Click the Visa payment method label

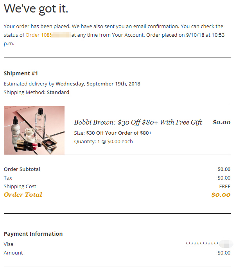9,244
